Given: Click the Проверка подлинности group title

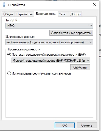Looking at the screenshot, I should click(x=24, y=49).
